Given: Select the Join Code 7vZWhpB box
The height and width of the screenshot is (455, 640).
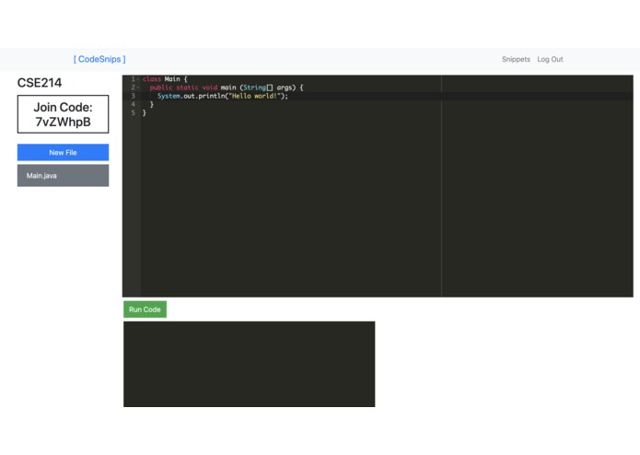Looking at the screenshot, I should pos(63,114).
